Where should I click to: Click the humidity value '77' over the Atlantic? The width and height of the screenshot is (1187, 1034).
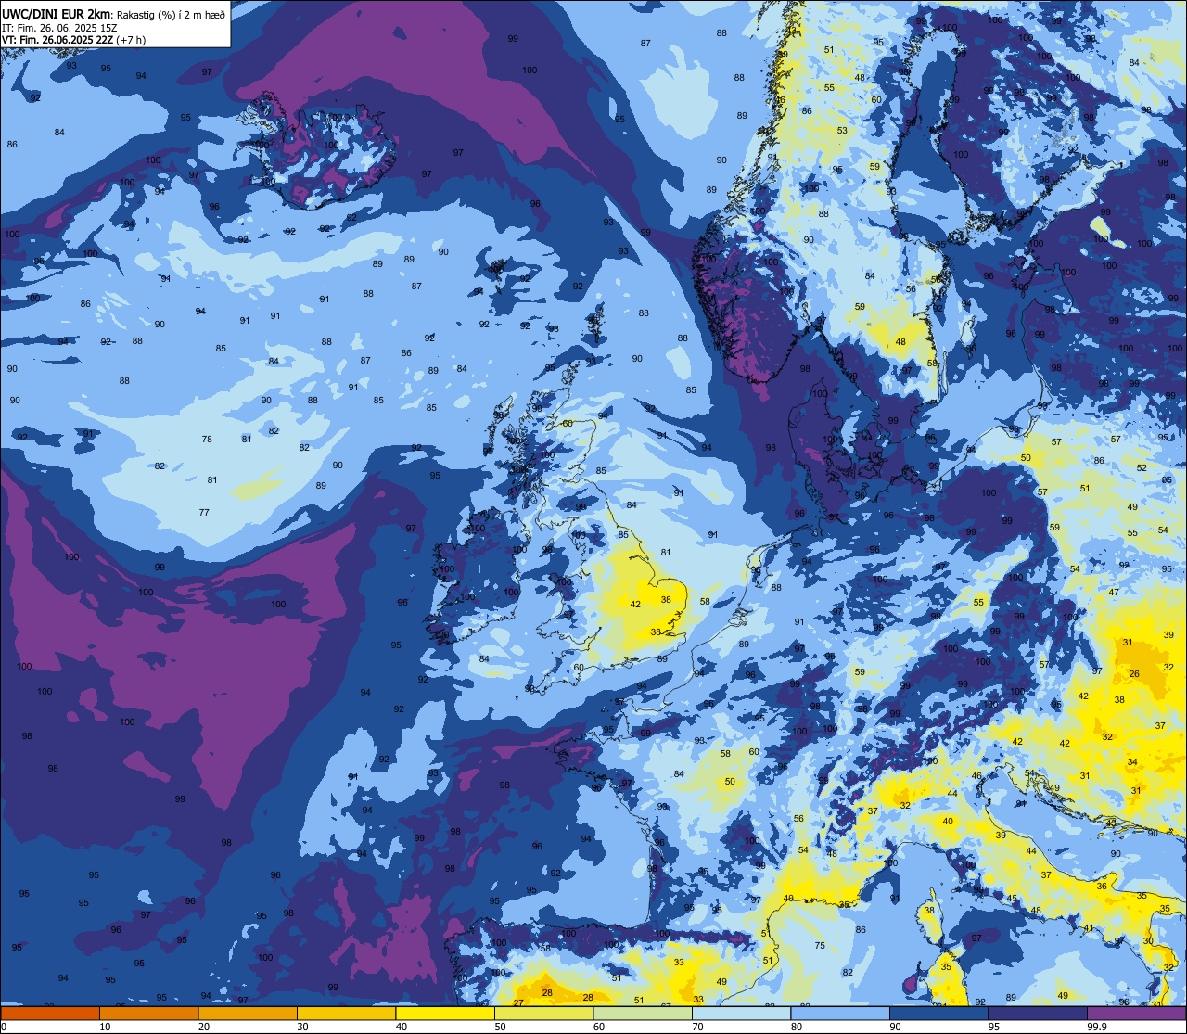(204, 513)
